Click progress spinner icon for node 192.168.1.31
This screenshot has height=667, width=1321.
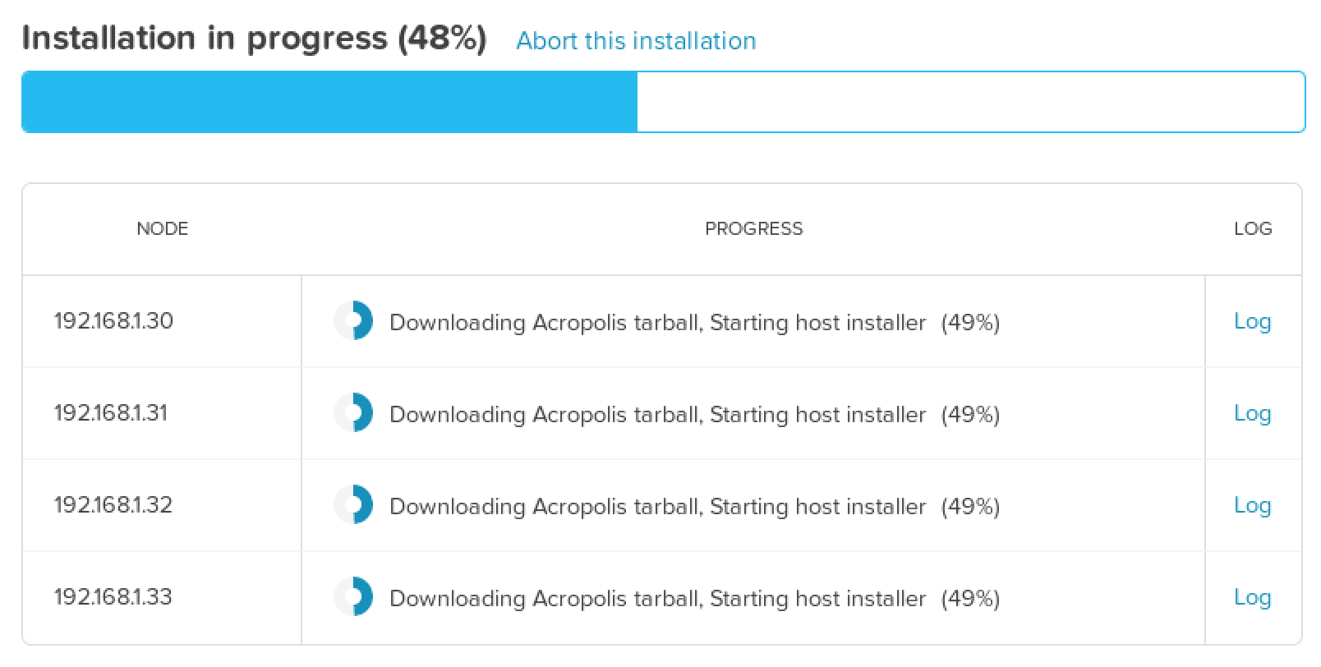pyautogui.click(x=353, y=413)
